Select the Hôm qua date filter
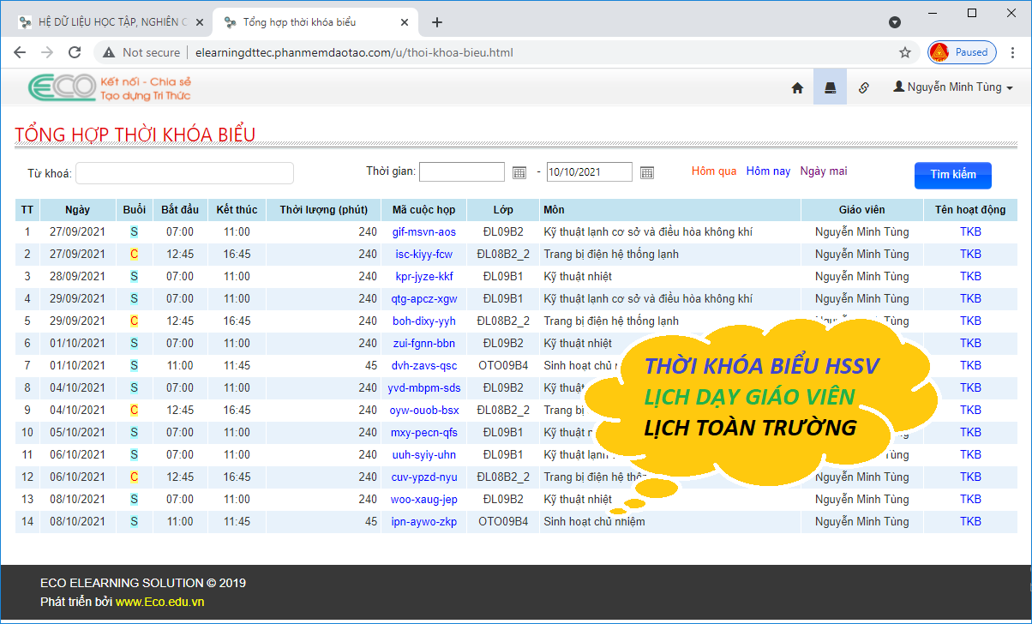 (714, 171)
